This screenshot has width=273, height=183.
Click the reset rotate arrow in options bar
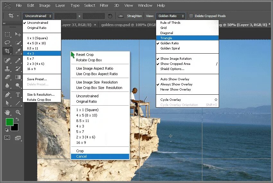pos(110,16)
